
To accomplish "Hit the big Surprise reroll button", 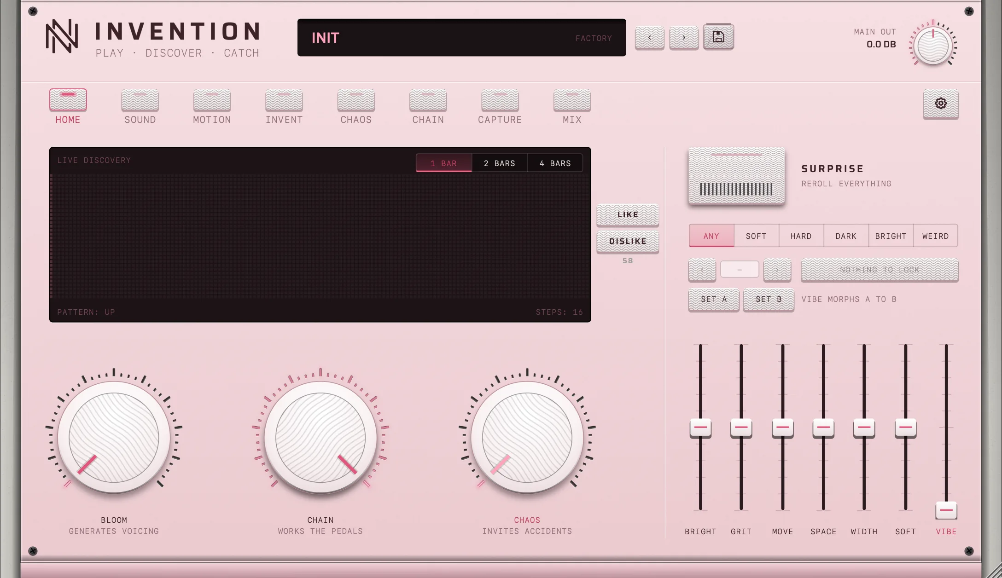I will (x=736, y=175).
